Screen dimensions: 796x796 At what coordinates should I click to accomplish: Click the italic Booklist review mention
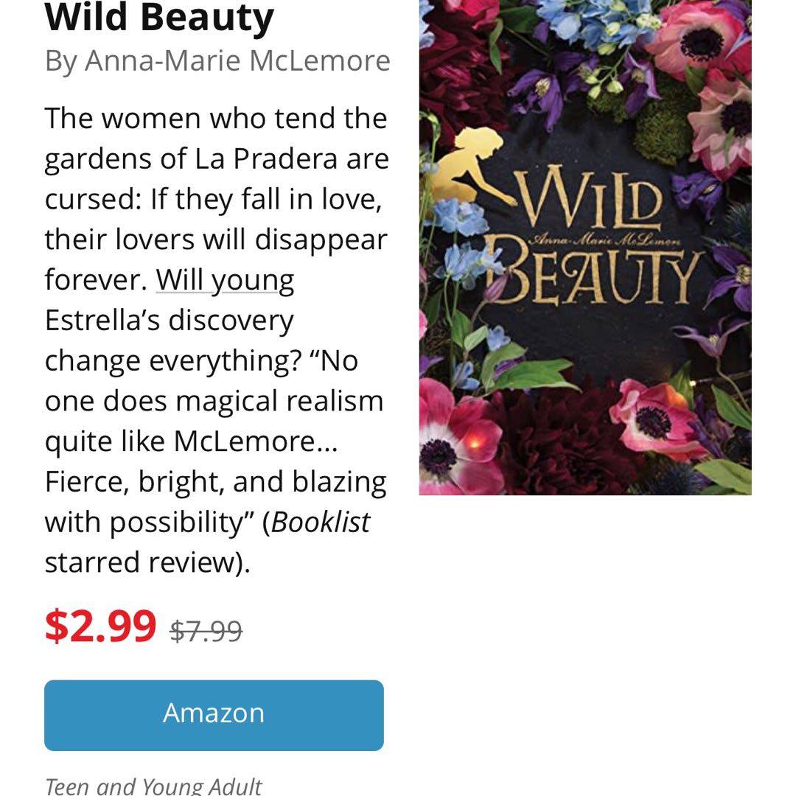tap(321, 522)
